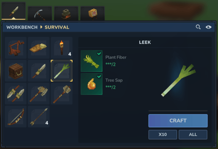The image size is (218, 149).
Task: Switch to the archery target tab
Action: 93,14
